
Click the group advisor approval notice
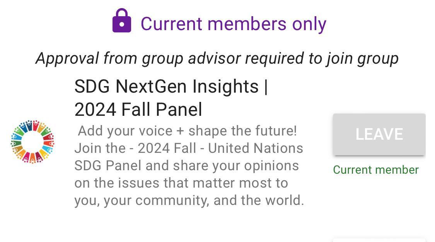tap(217, 58)
